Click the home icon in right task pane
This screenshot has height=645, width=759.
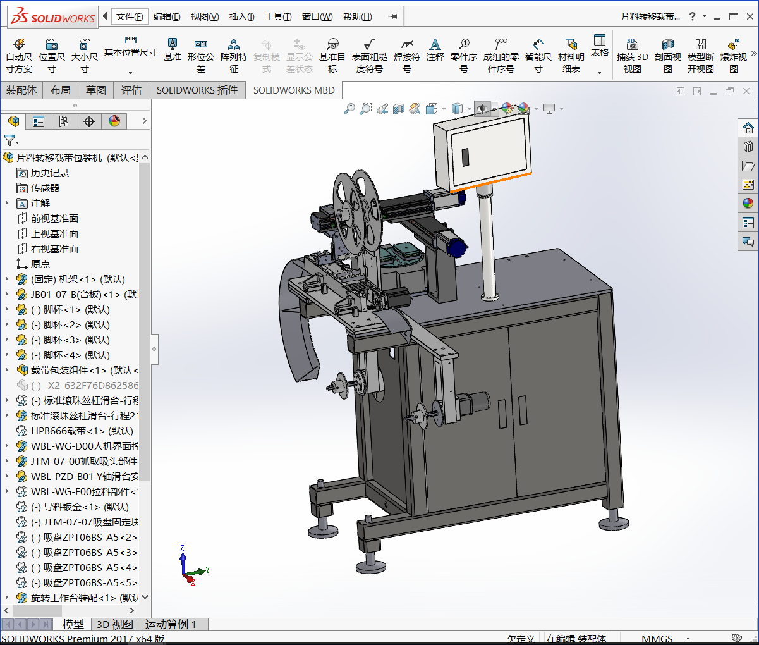tap(748, 128)
